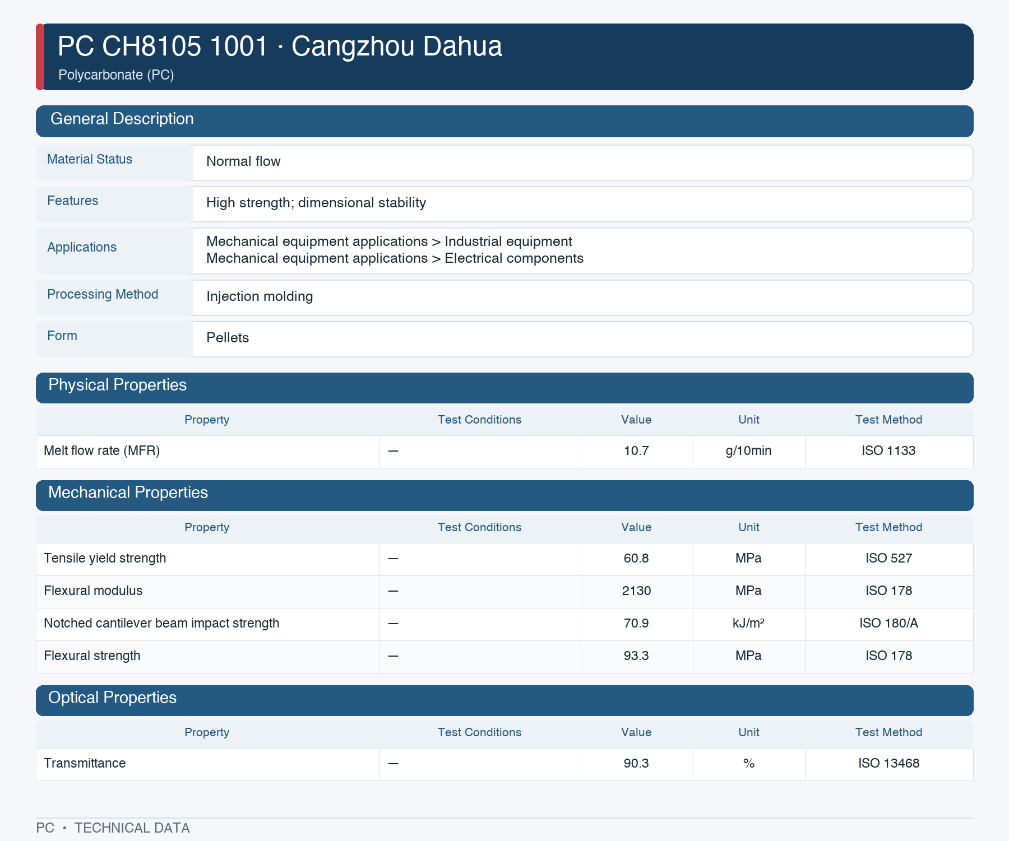Select Notched cantilever beam impact strength
The image size is (1009, 841).
point(161,623)
